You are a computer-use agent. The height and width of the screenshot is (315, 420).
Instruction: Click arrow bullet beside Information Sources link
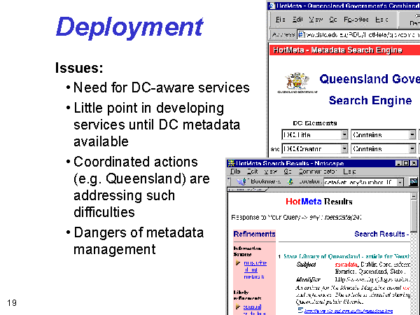pyautogui.click(x=237, y=263)
